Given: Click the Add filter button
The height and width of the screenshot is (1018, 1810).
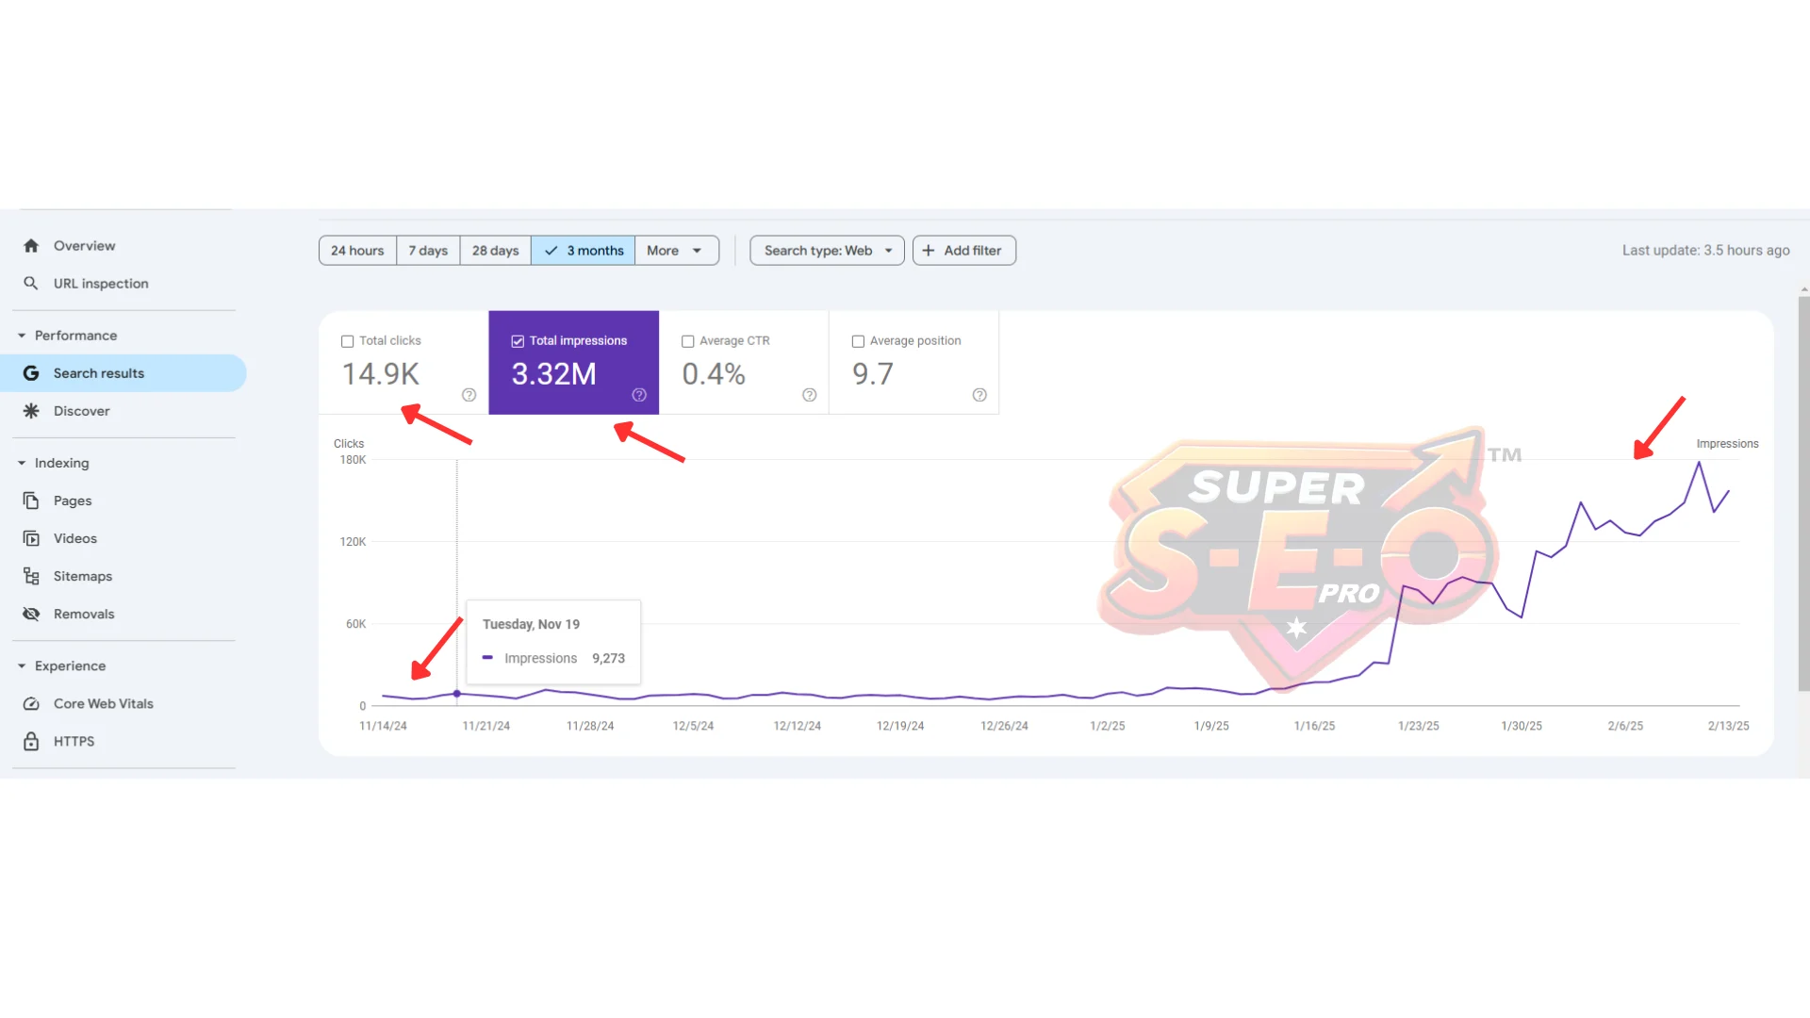Looking at the screenshot, I should [x=963, y=251].
